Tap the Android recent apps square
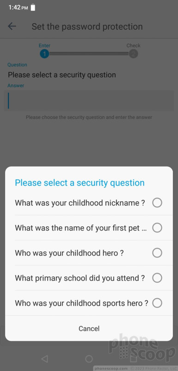 134,358
